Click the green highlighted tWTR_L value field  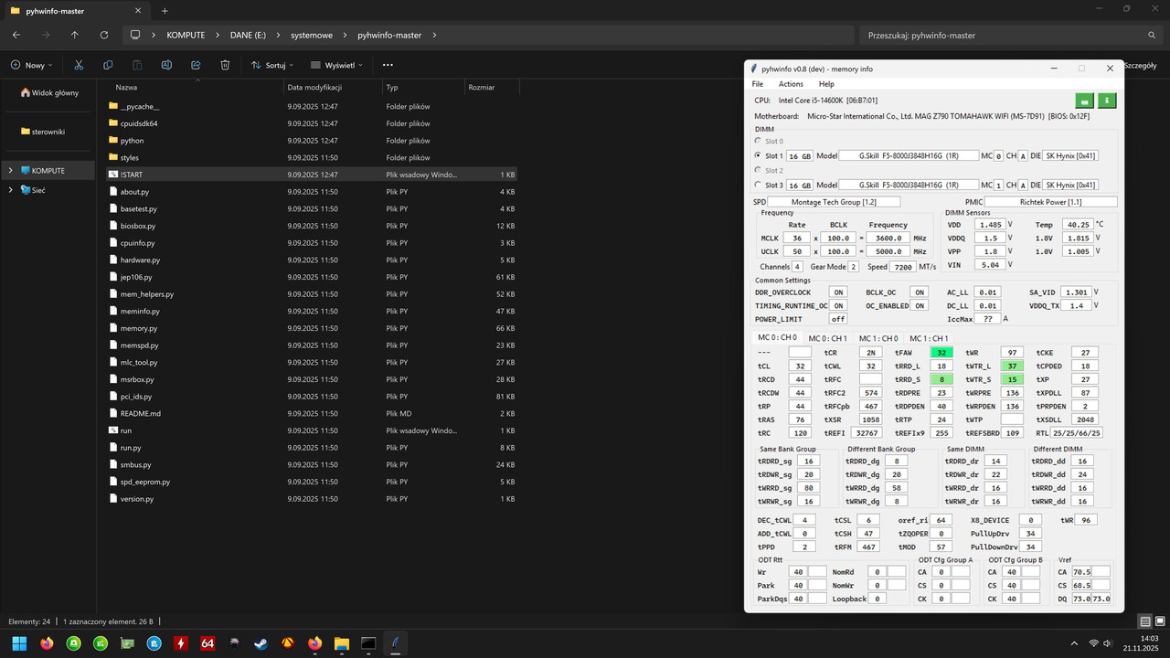point(1012,366)
